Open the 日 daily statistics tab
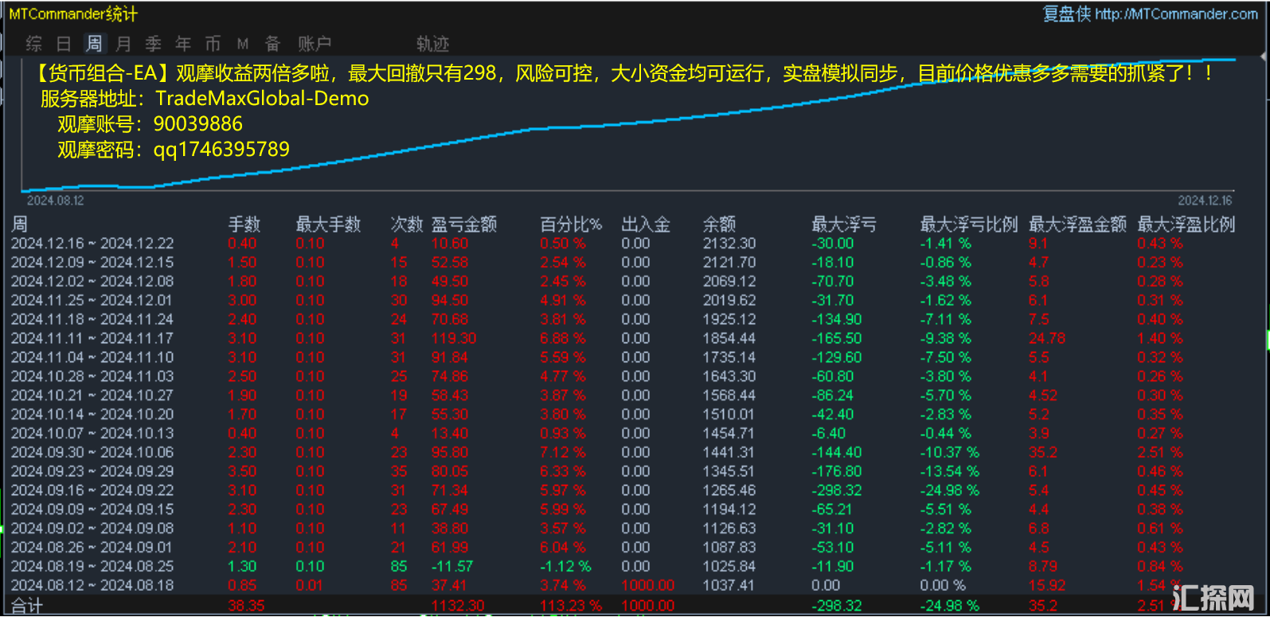The image size is (1270, 617). point(64,44)
